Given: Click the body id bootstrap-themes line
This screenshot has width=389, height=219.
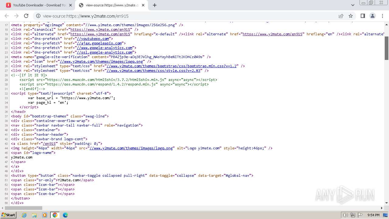Looking at the screenshot, I should pyautogui.click(x=60, y=116).
